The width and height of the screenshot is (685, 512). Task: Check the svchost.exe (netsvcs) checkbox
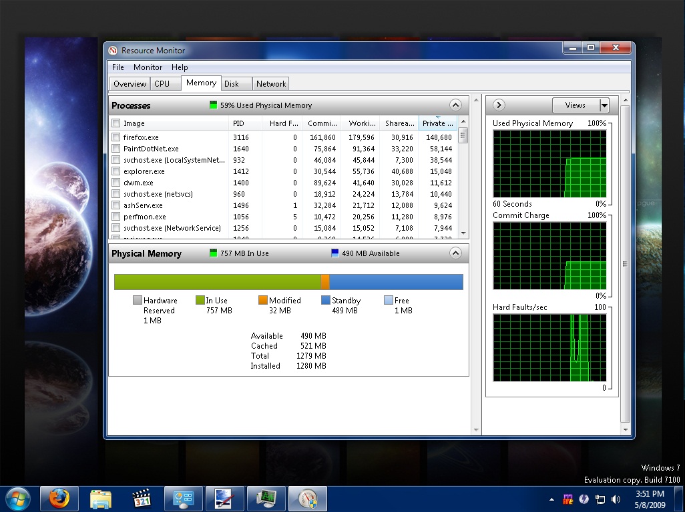coord(116,194)
